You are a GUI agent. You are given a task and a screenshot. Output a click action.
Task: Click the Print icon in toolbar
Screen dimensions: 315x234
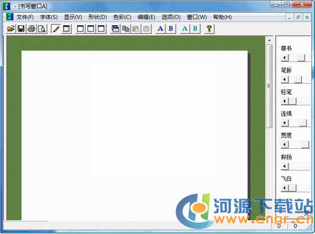32,28
